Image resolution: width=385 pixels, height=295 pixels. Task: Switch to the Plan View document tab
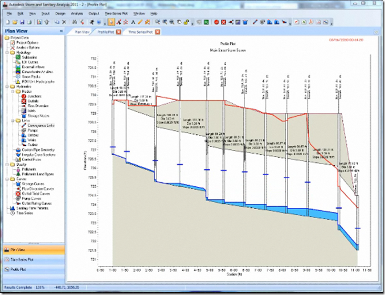(x=83, y=32)
